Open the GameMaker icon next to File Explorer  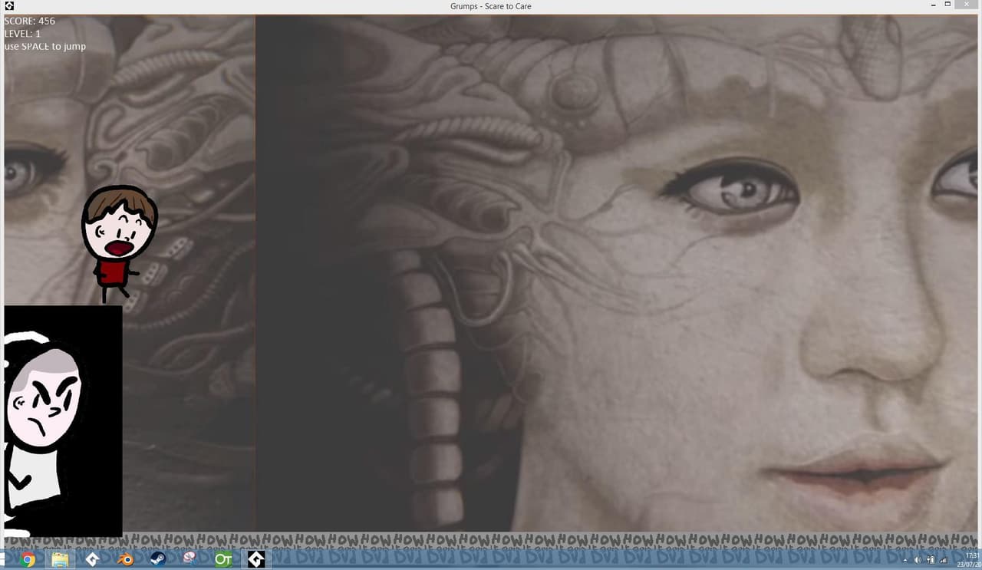[93, 559]
